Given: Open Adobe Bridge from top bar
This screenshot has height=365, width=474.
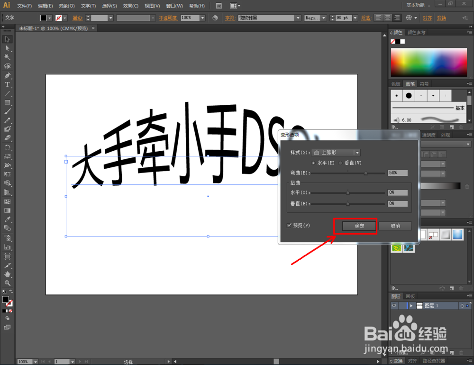Looking at the screenshot, I should point(219,6).
